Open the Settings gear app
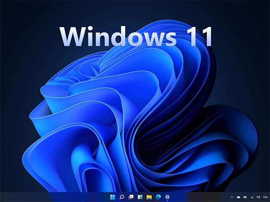 167,197
